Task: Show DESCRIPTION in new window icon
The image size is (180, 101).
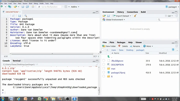Action: [13, 16]
